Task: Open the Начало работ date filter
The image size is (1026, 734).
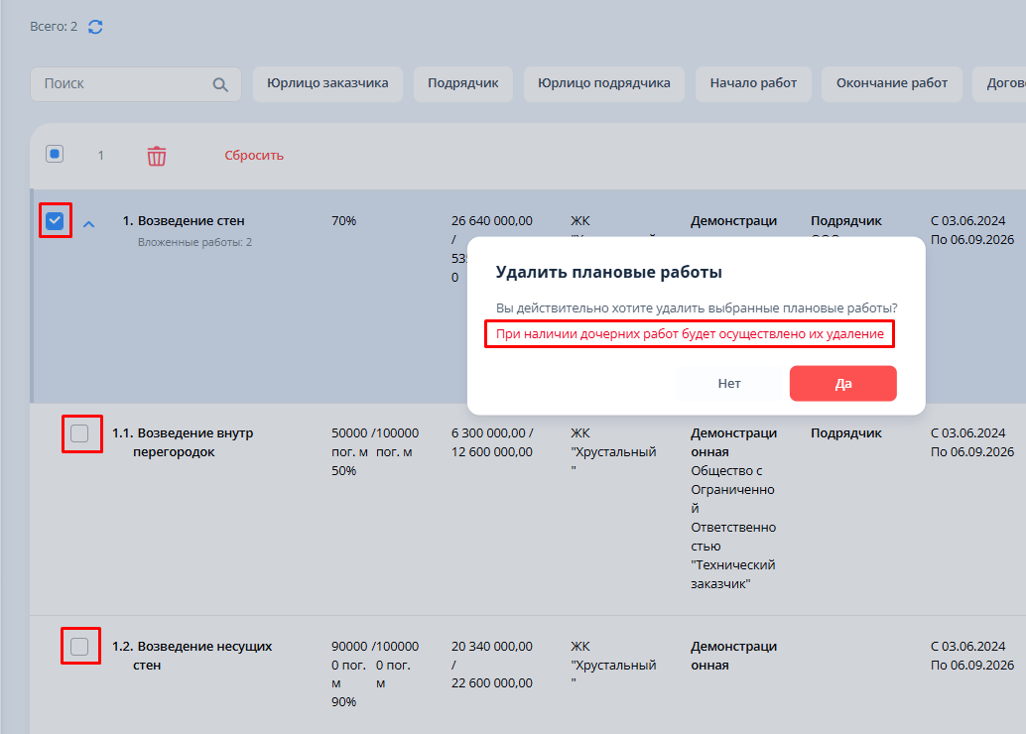Action: tap(753, 83)
